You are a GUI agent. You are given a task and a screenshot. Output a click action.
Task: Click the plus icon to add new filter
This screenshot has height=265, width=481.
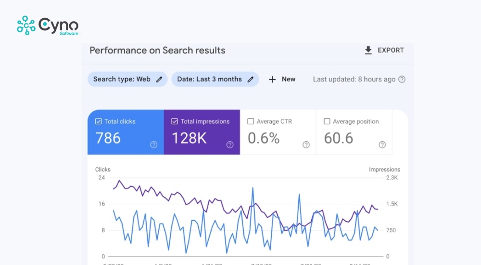coord(272,79)
